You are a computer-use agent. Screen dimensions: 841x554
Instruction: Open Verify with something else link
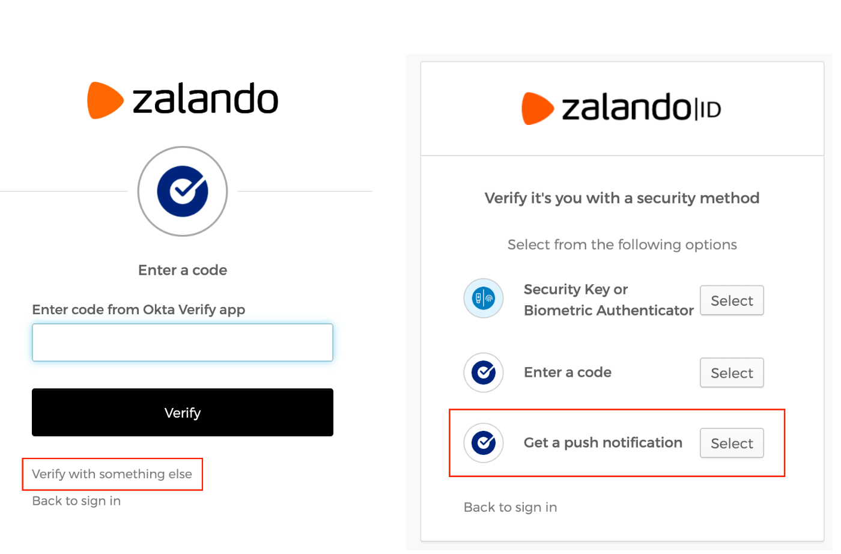[x=112, y=474]
